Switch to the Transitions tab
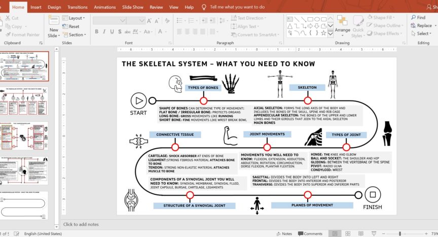 [78, 7]
